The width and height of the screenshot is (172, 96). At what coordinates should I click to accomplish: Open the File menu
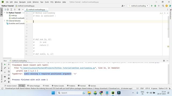[7, 2]
